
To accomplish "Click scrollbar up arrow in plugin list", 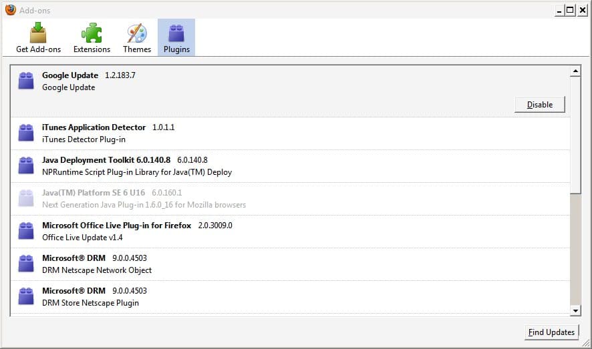I will click(575, 71).
